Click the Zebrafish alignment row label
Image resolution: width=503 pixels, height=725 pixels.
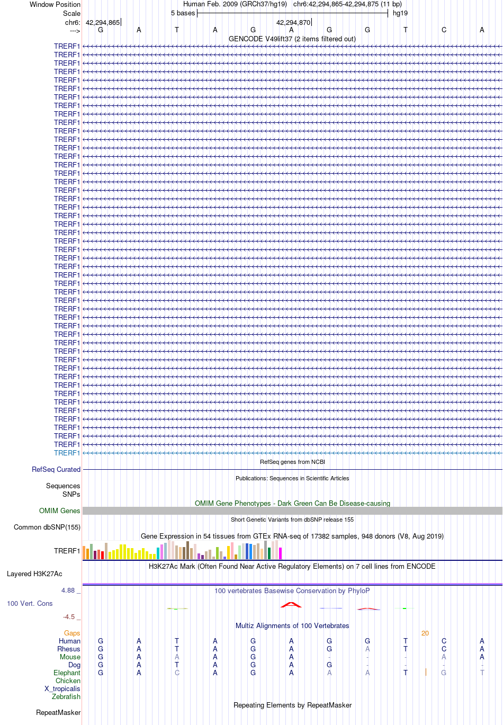tap(66, 696)
